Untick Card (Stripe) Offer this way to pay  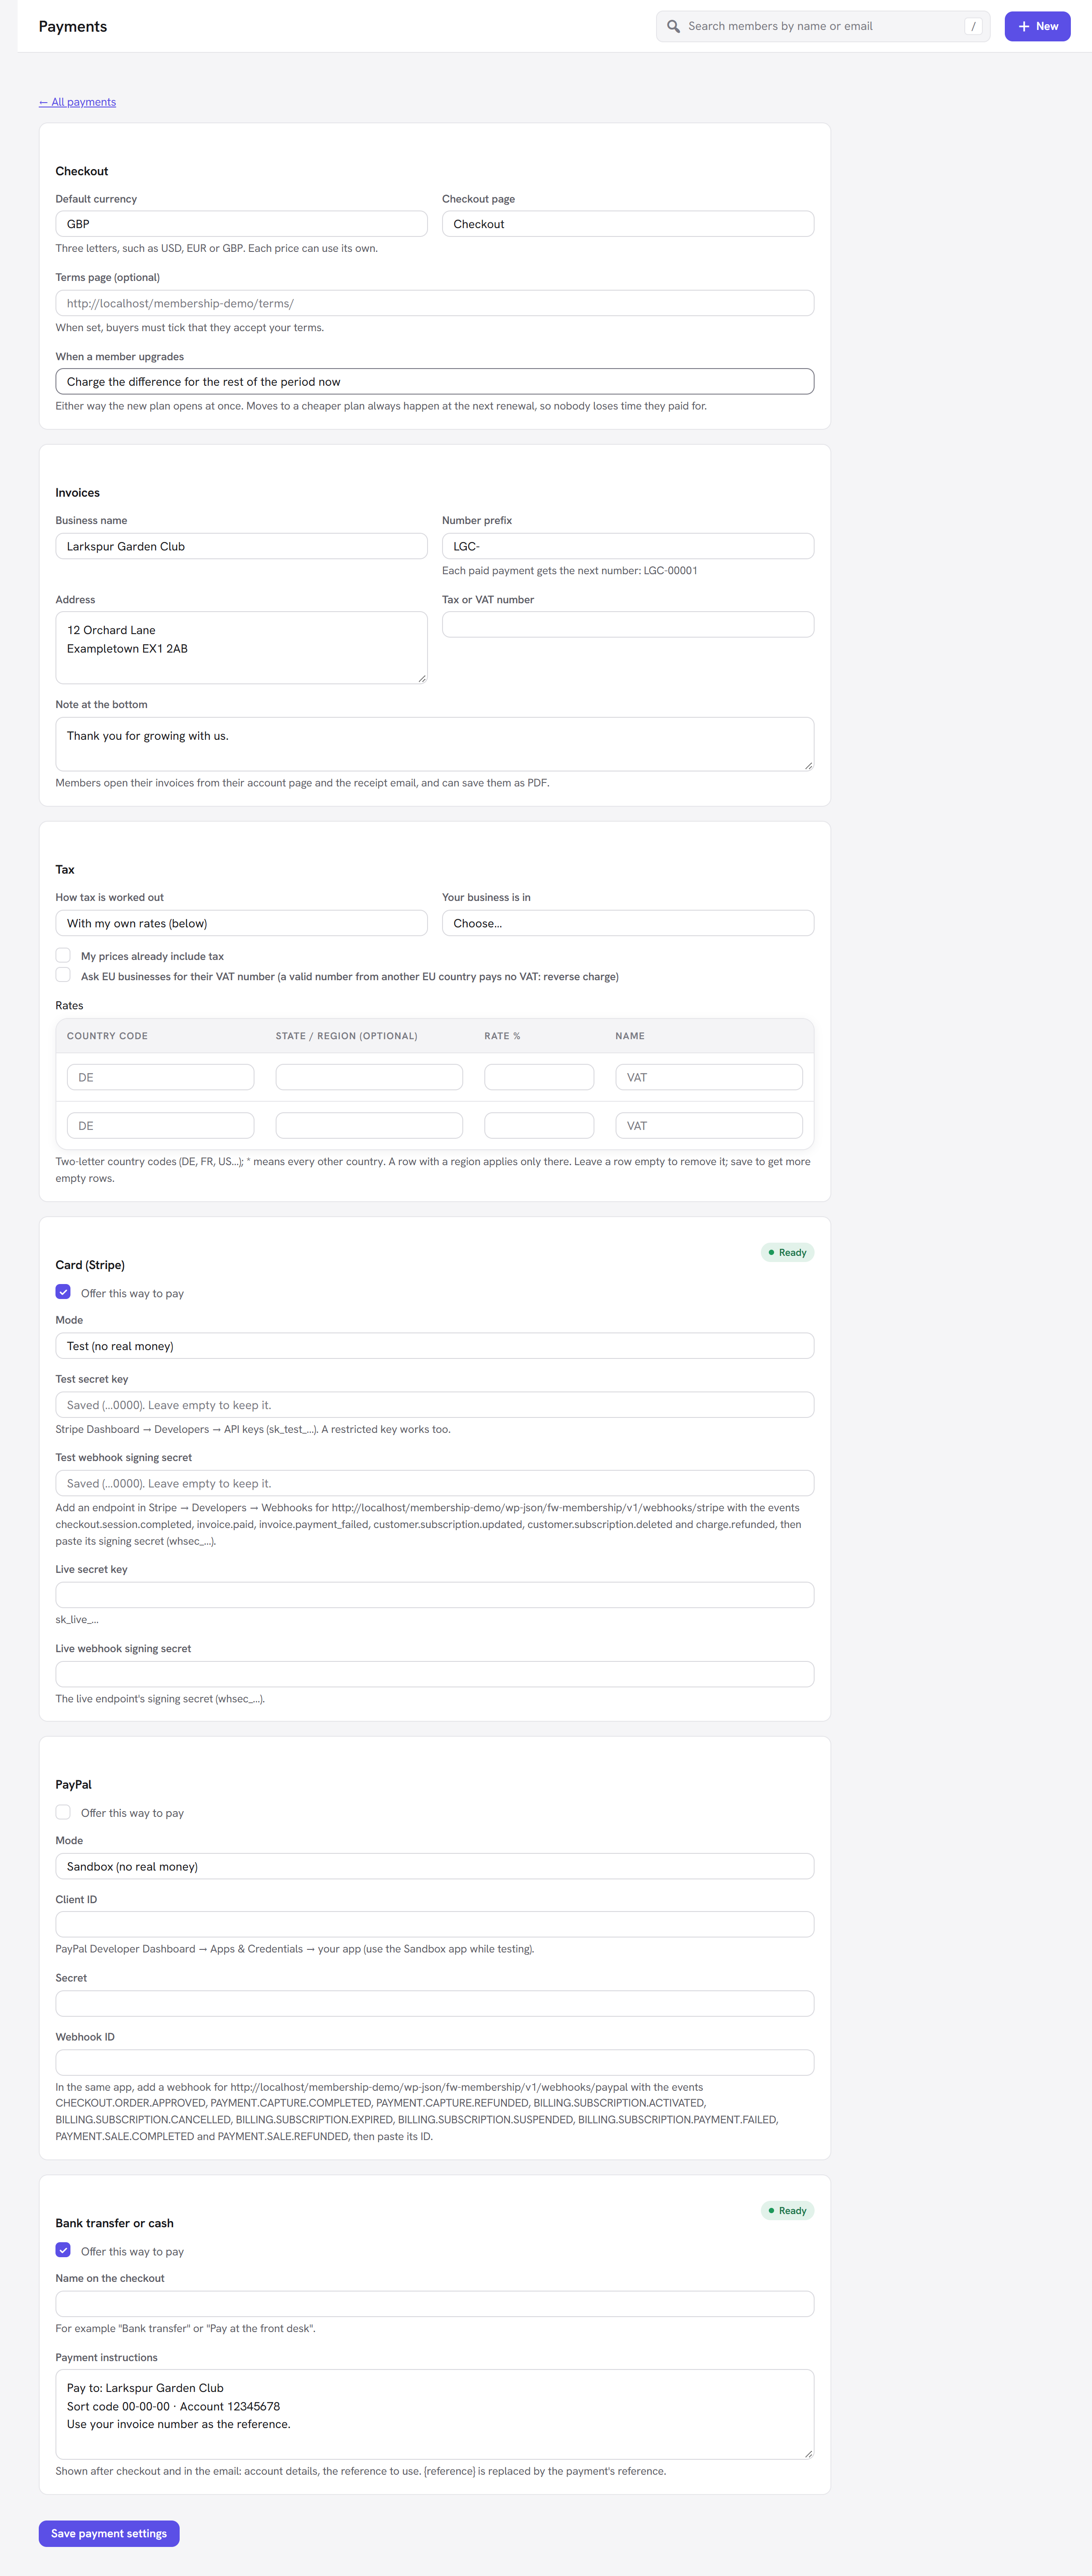coord(63,1292)
